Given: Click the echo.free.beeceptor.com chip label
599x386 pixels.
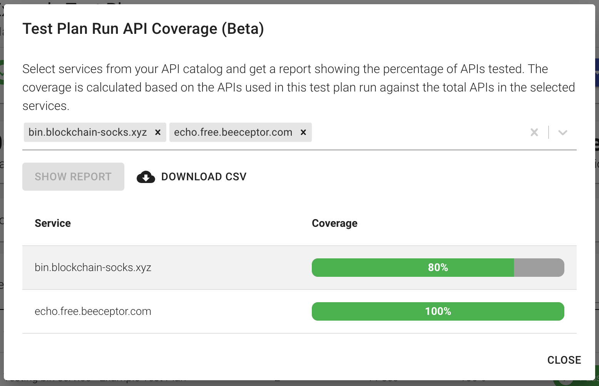Looking at the screenshot, I should 233,132.
